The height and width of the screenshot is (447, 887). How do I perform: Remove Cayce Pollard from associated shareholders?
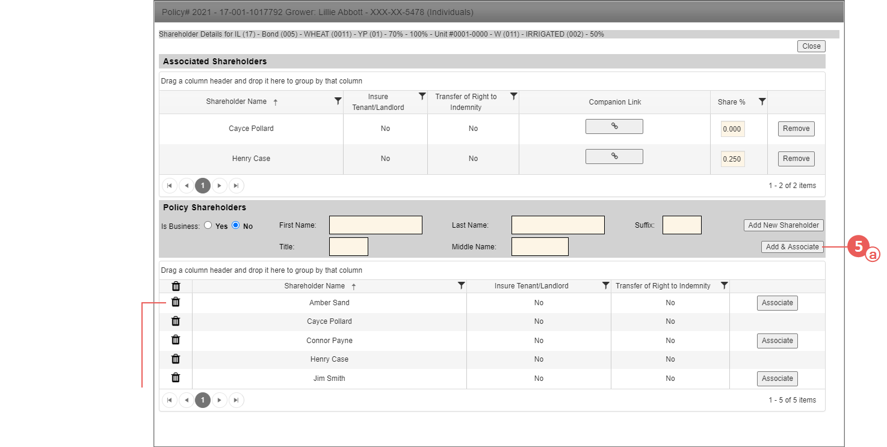click(x=796, y=129)
